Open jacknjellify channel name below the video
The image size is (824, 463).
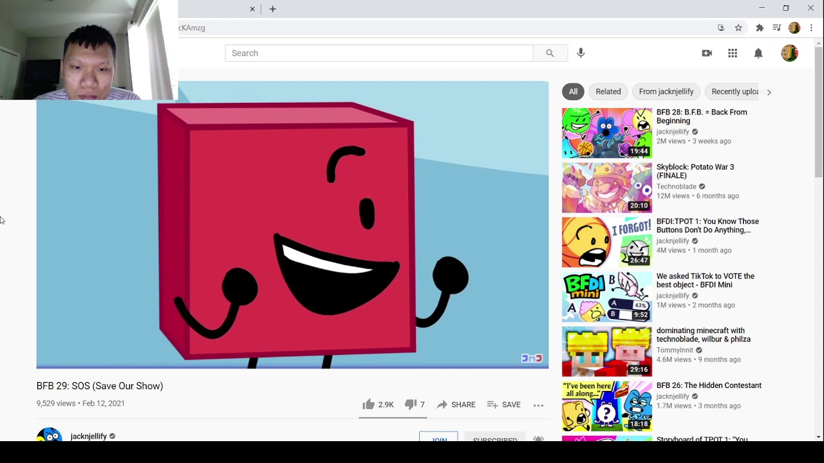tap(89, 436)
